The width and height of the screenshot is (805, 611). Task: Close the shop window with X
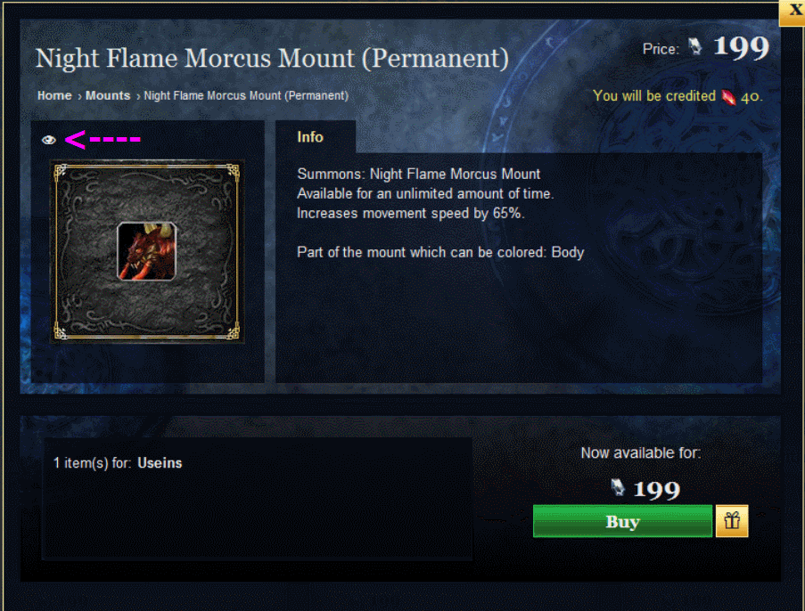[793, 12]
